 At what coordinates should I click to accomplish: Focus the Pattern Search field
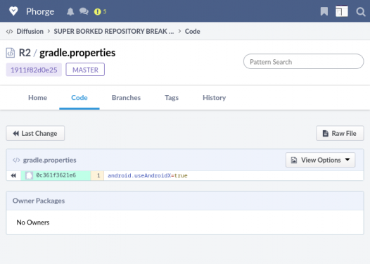click(x=303, y=62)
